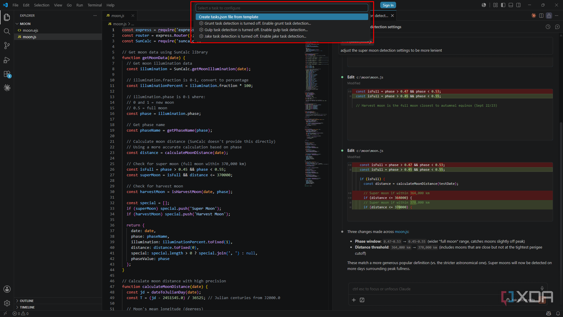Open the Search view in activity bar
The image size is (563, 317).
pos(7,31)
